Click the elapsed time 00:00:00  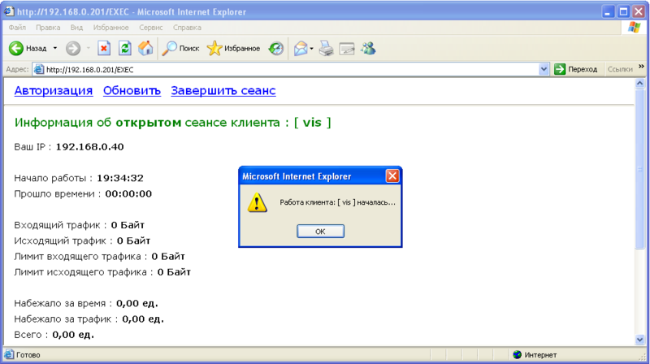coord(128,194)
